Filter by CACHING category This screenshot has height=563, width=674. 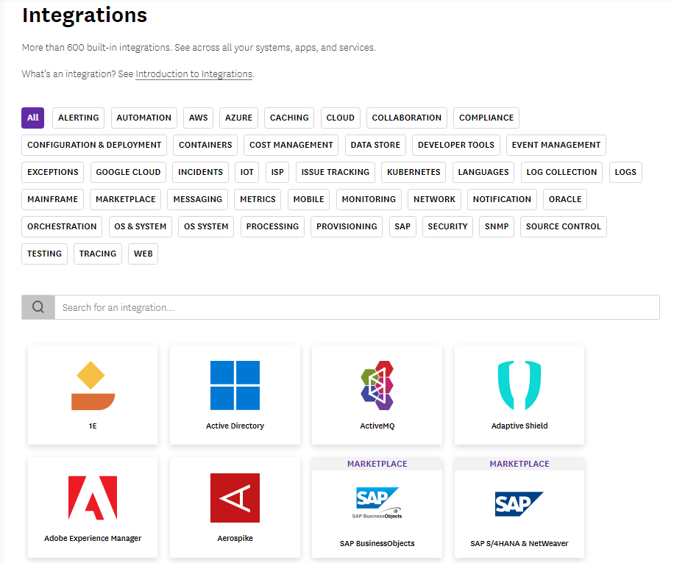tap(289, 118)
